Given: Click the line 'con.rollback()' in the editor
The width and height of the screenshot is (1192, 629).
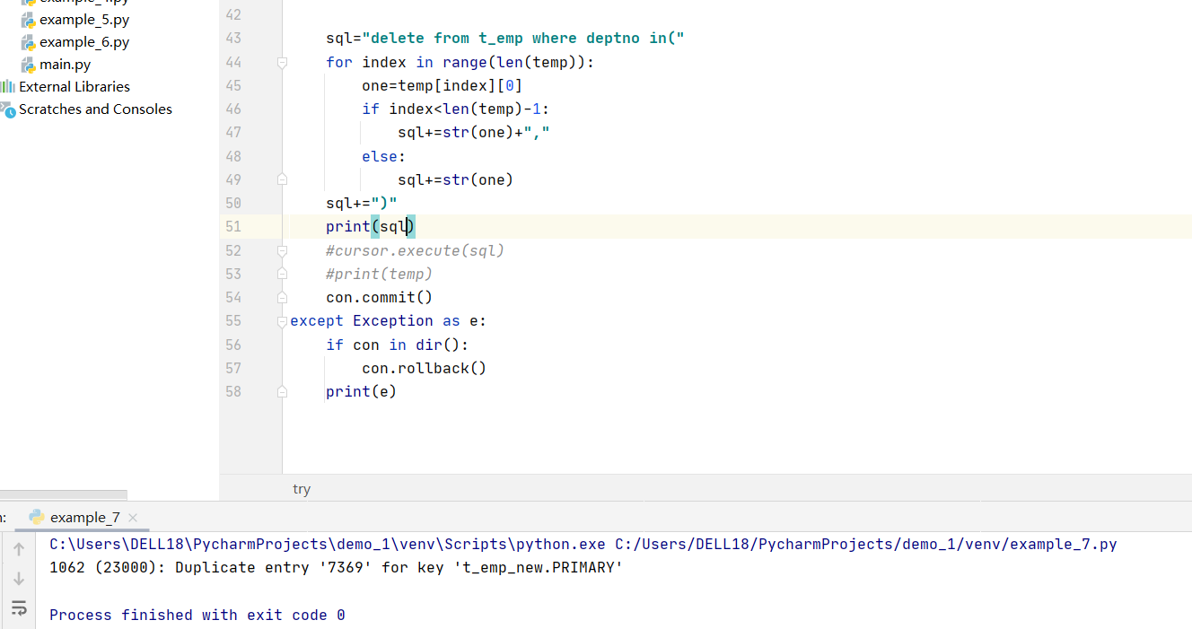Looking at the screenshot, I should (424, 368).
